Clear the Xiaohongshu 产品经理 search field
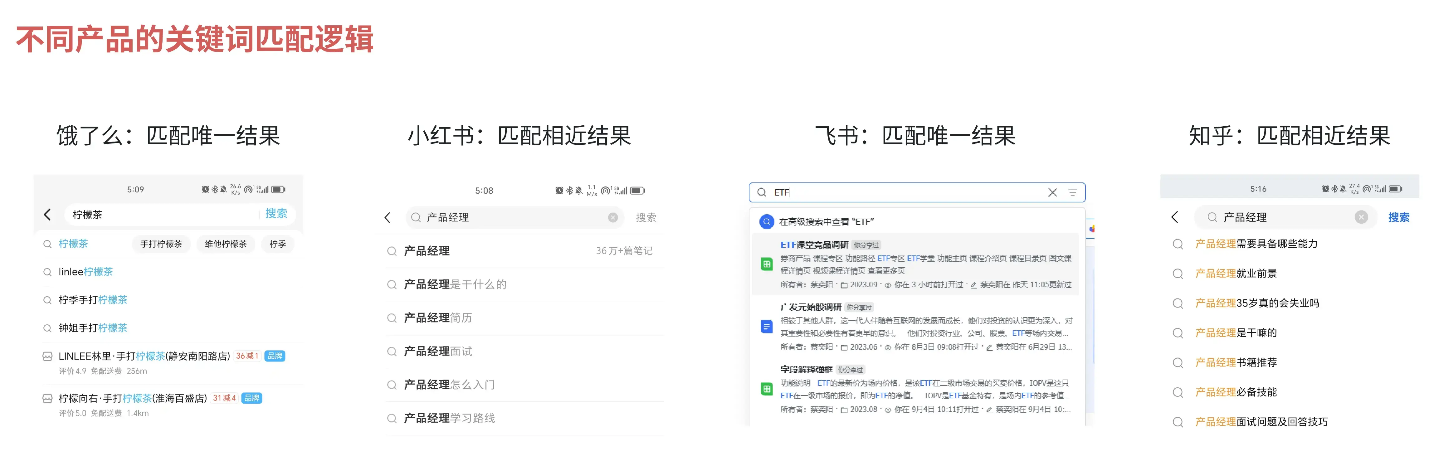Screen dimensions: 1434x451 [612, 218]
